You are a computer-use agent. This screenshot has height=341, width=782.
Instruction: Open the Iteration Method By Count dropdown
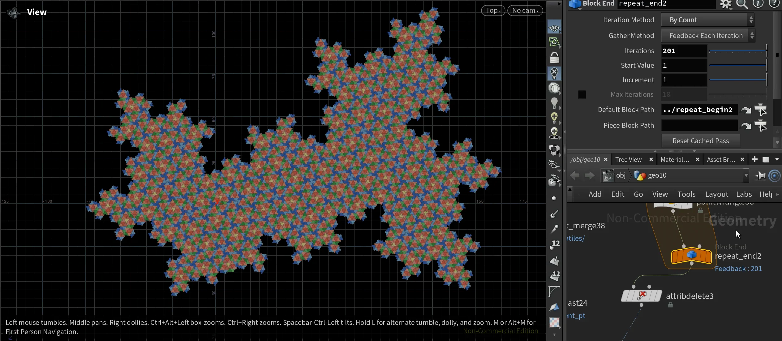pos(707,19)
